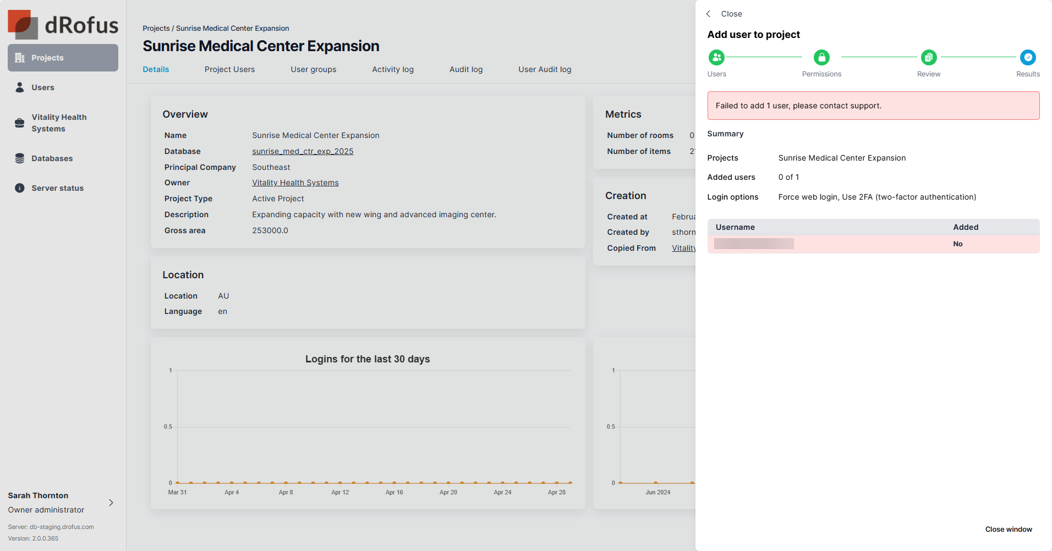Open the Projects sidebar item
1052x551 pixels.
pyautogui.click(x=63, y=58)
